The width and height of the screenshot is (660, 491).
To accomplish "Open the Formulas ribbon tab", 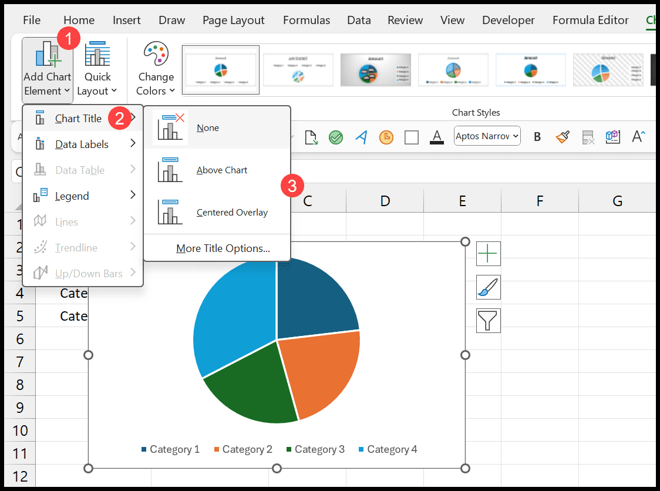I will 307,20.
